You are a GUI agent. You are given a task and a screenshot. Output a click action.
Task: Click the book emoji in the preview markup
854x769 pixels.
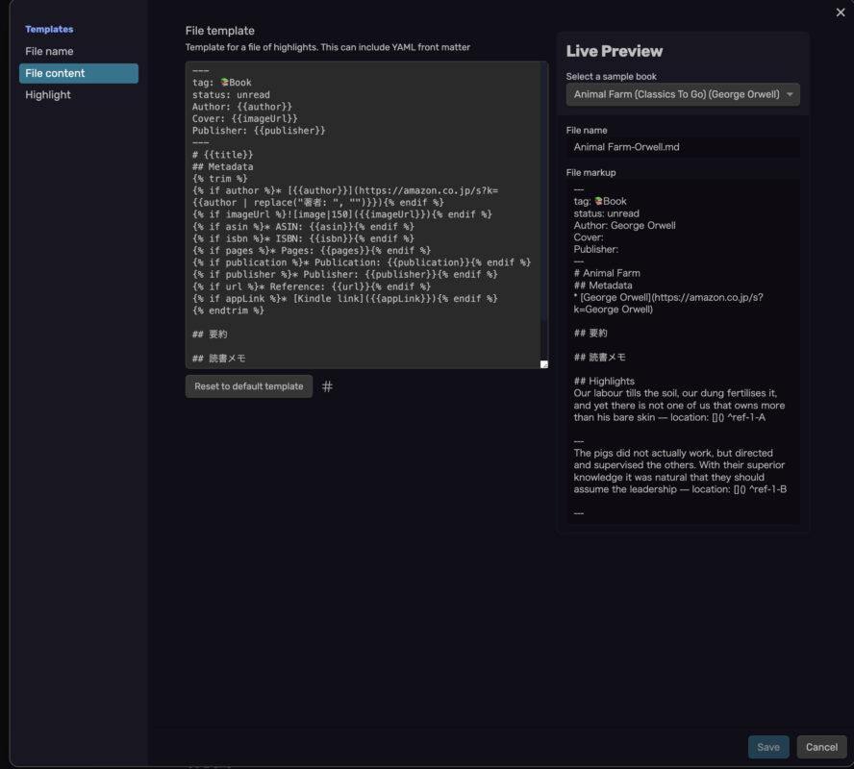599,202
